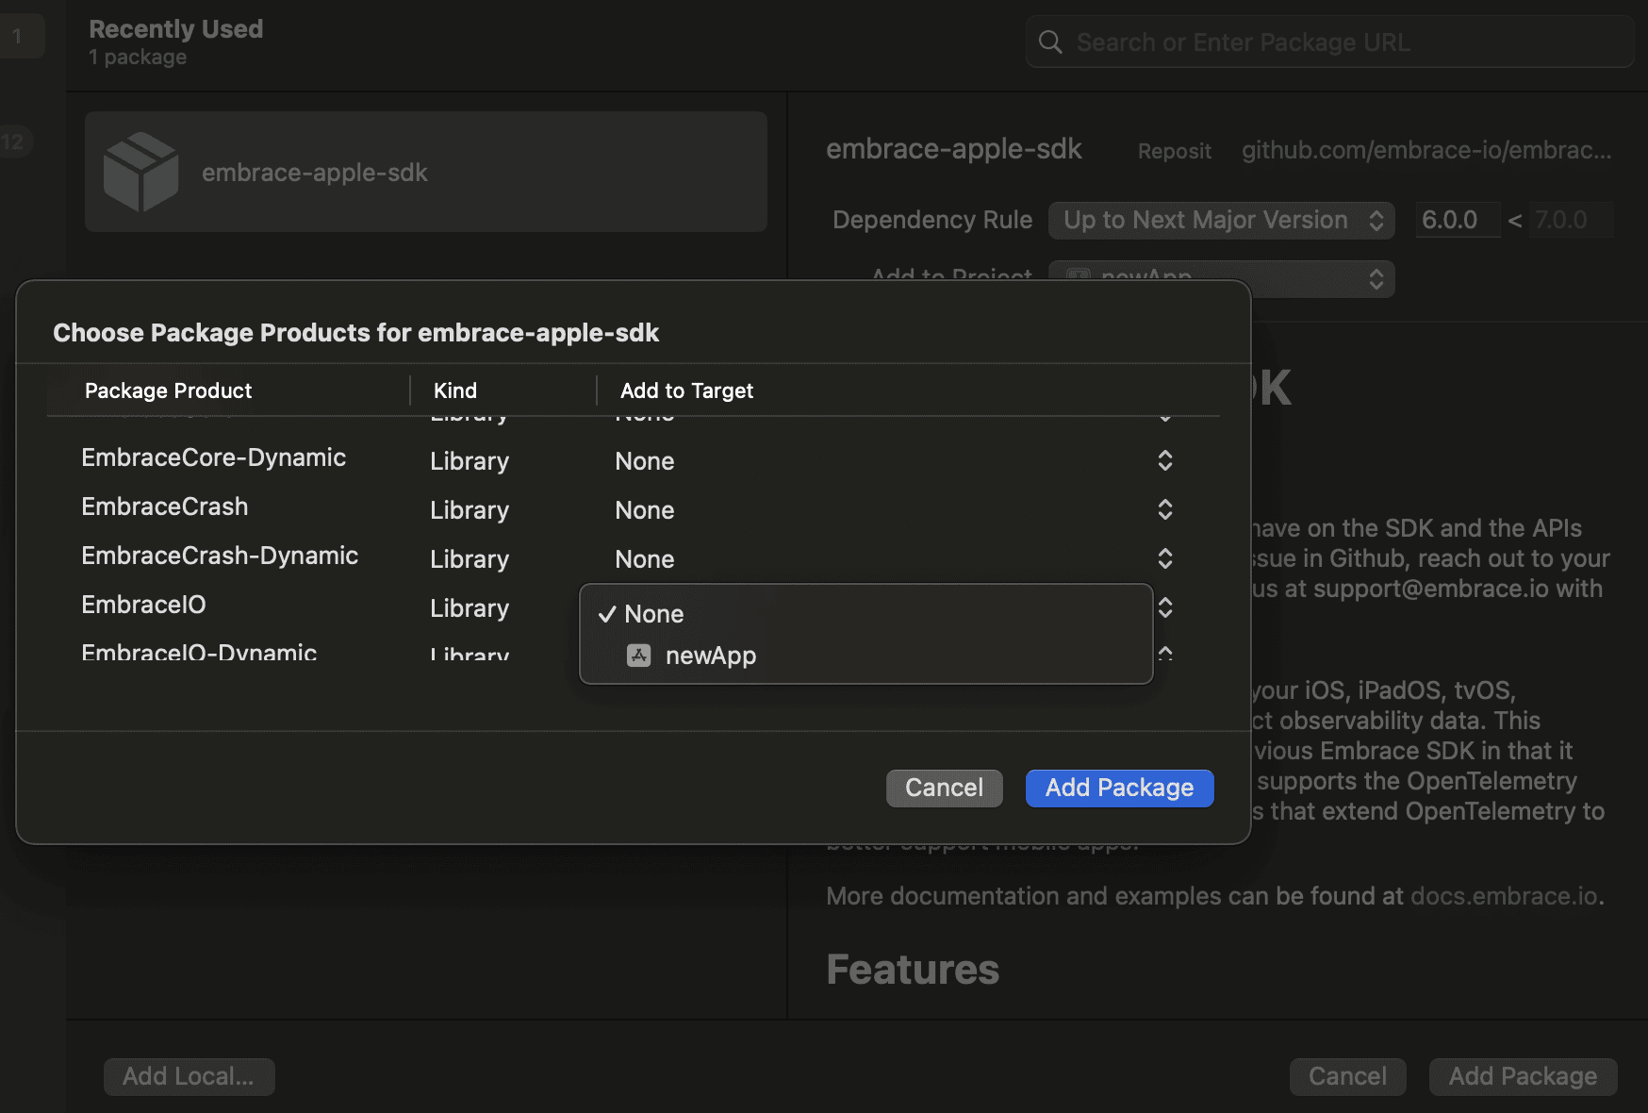Viewport: 1648px width, 1113px height.
Task: Open target dropdown for EmbraceCore-Dynamic
Action: coord(1165,460)
